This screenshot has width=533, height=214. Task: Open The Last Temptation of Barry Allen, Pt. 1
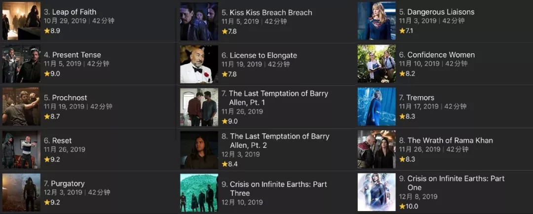click(275, 98)
